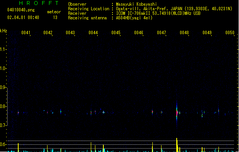Click the kHz axis unit label
Viewport: 239px width, 152px height.
3,31
